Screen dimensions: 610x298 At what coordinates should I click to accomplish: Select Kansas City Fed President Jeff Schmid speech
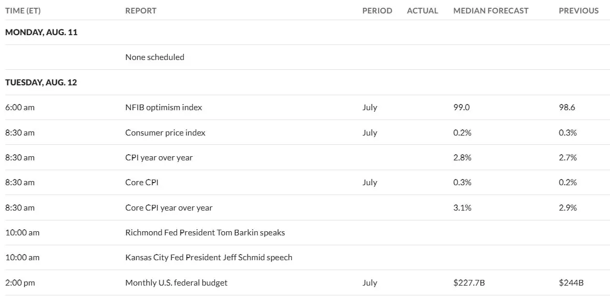pos(209,257)
